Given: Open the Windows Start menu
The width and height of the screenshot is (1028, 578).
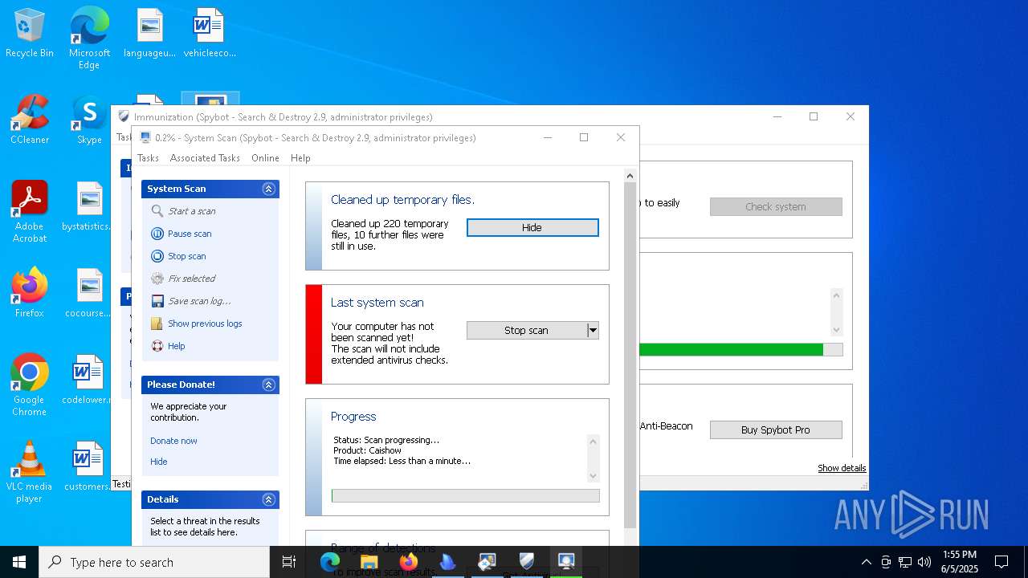Looking at the screenshot, I should tap(19, 562).
